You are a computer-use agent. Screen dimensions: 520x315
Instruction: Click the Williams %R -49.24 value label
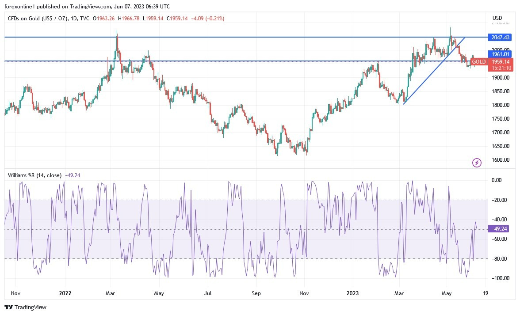click(498, 228)
